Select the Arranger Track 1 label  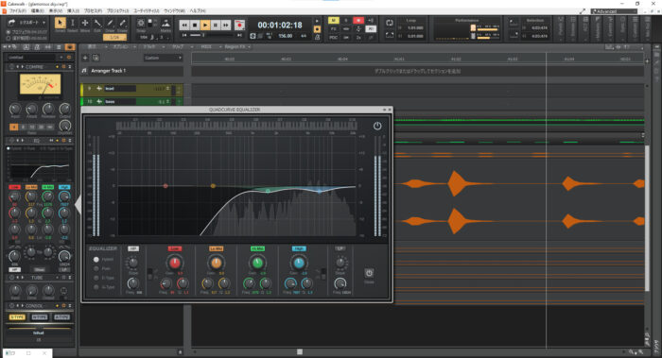point(109,71)
